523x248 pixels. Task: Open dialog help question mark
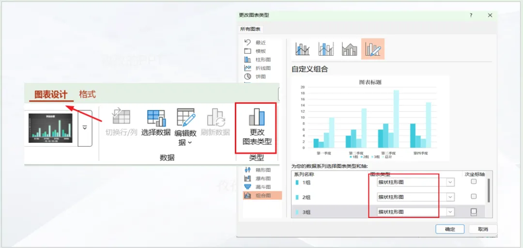point(471,15)
